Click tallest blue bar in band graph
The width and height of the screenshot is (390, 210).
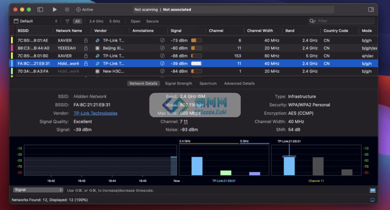[x=197, y=166]
